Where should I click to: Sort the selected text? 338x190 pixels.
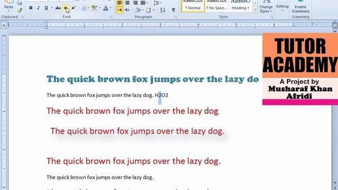pyautogui.click(x=163, y=10)
